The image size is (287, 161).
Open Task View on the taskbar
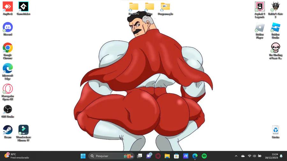[140, 156]
